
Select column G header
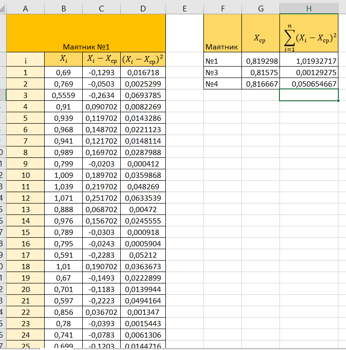tap(260, 9)
